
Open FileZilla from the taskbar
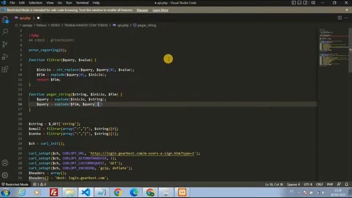[54, 193]
